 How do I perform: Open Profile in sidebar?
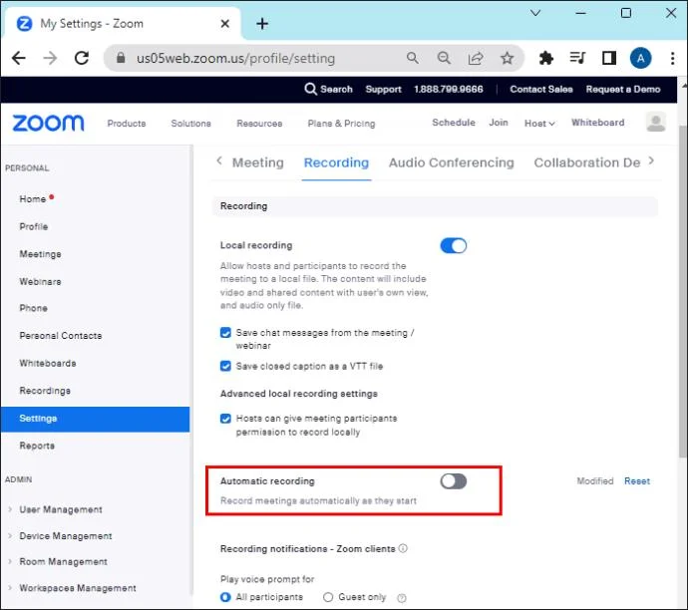33,226
